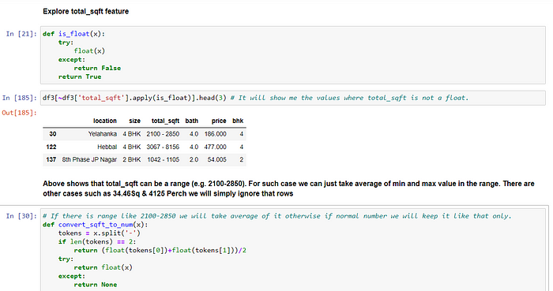
Task: Select the In [185] code cell
Action: [293, 98]
